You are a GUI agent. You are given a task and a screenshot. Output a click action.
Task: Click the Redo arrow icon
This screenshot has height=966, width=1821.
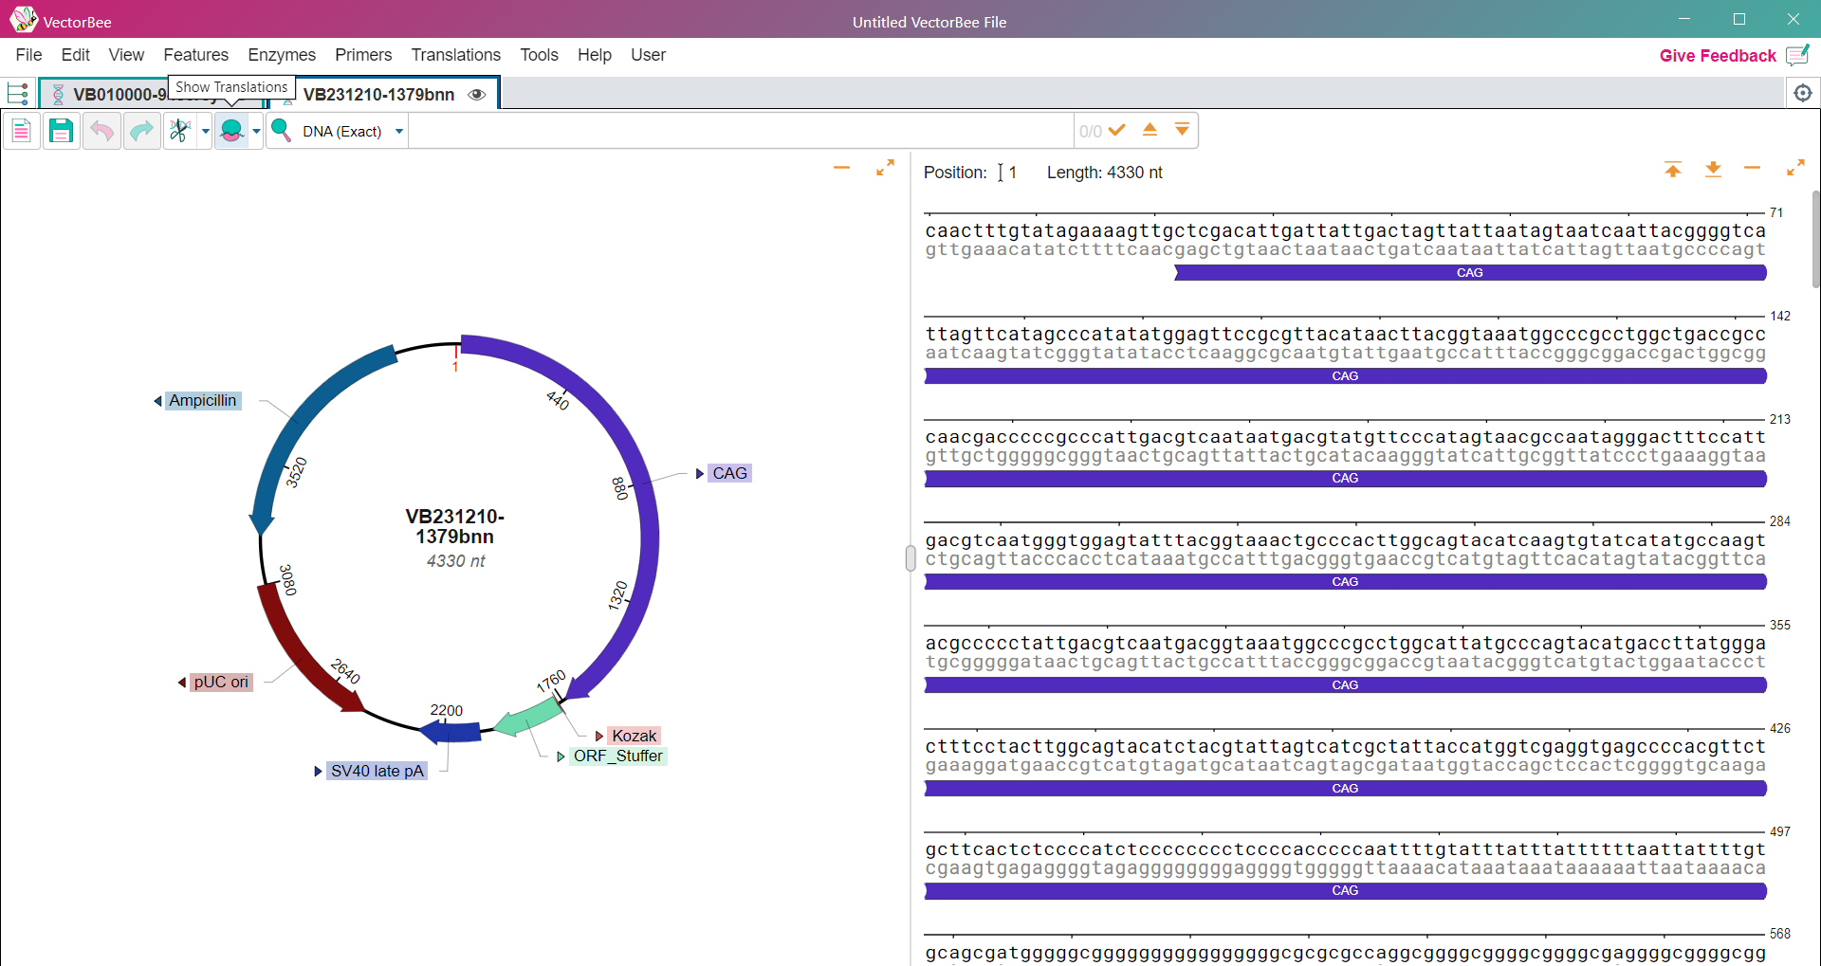pyautogui.click(x=141, y=131)
